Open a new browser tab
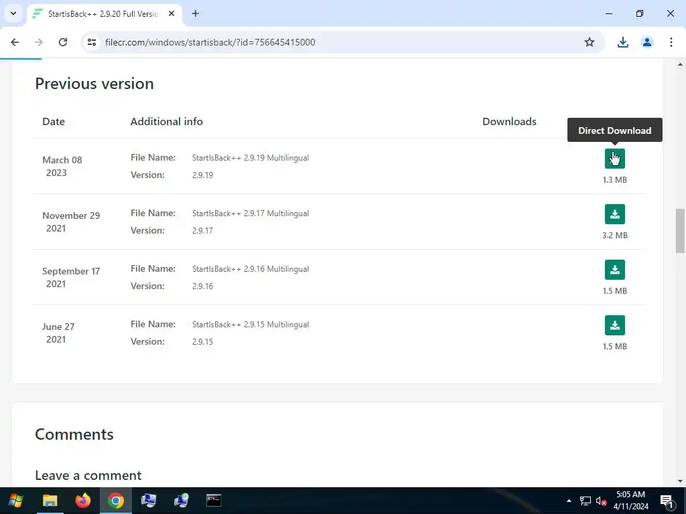 196,13
